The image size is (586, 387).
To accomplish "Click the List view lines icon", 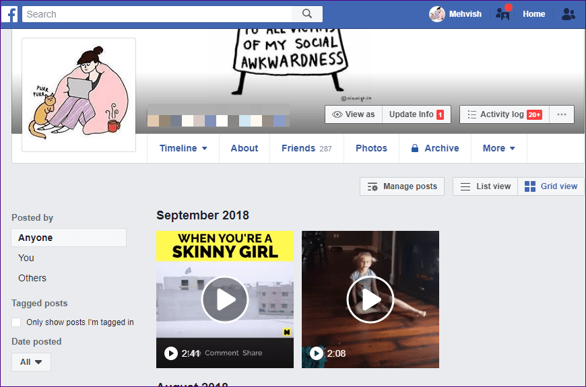I will (x=465, y=186).
